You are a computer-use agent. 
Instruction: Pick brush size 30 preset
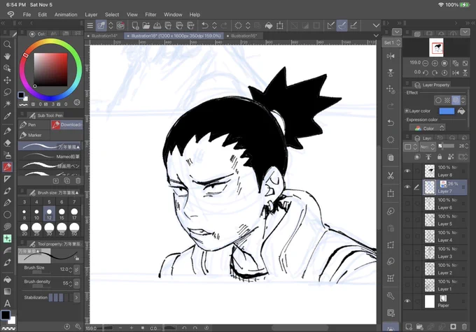pyautogui.click(x=49, y=230)
